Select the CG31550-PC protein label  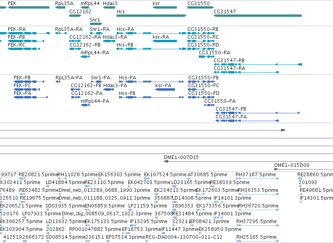pos(203,86)
